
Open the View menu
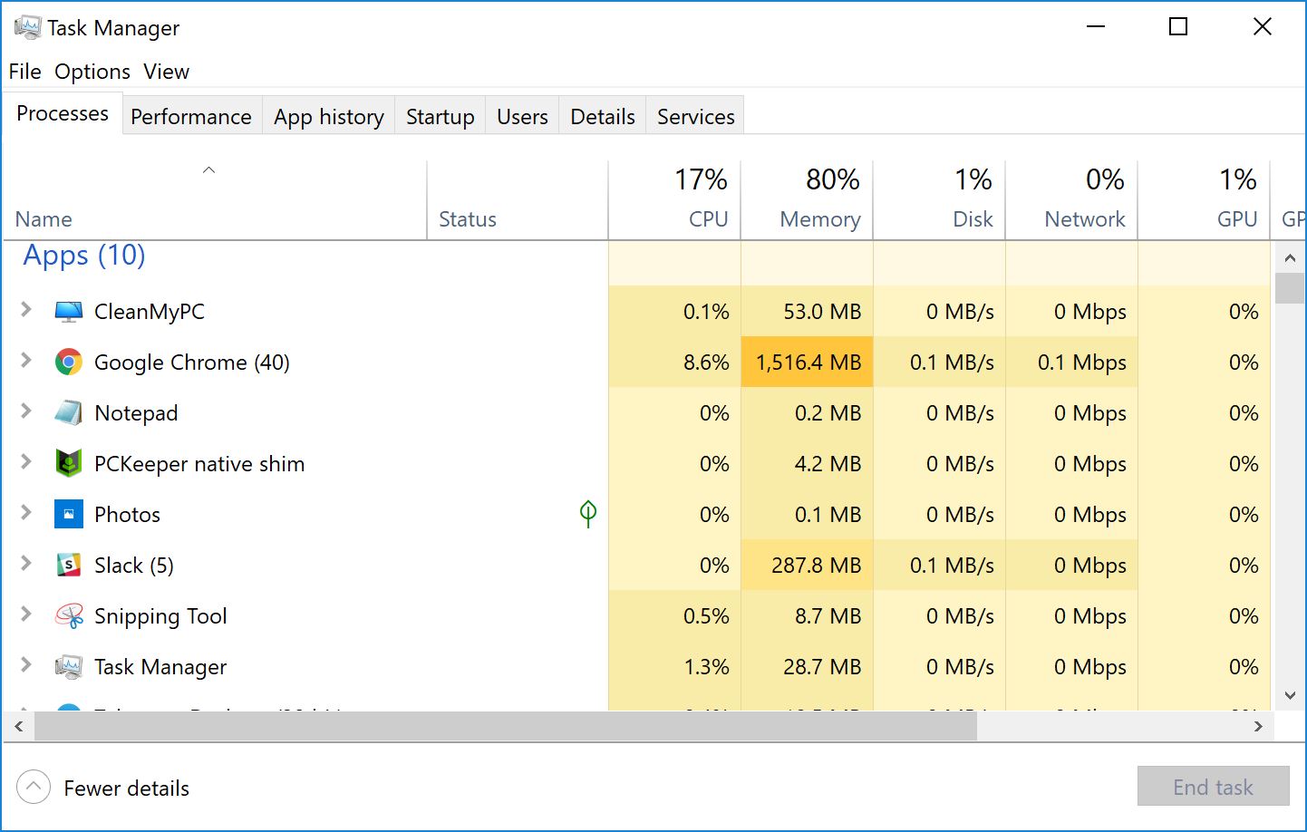pos(167,72)
